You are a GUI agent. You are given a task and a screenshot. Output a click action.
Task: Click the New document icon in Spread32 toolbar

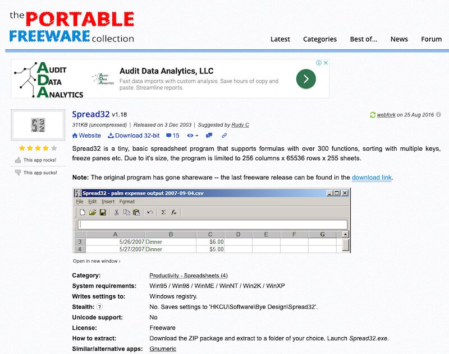coord(83,212)
